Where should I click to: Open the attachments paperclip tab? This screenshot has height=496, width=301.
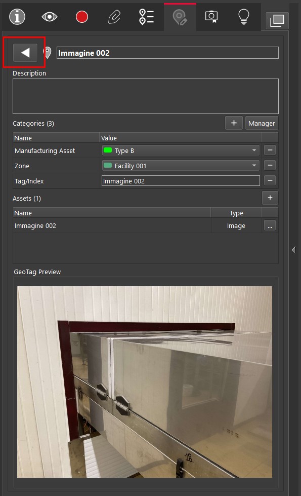pyautogui.click(x=114, y=17)
